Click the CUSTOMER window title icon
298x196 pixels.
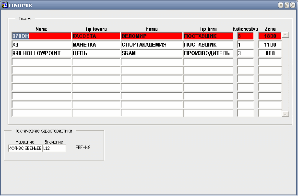point(4,5)
